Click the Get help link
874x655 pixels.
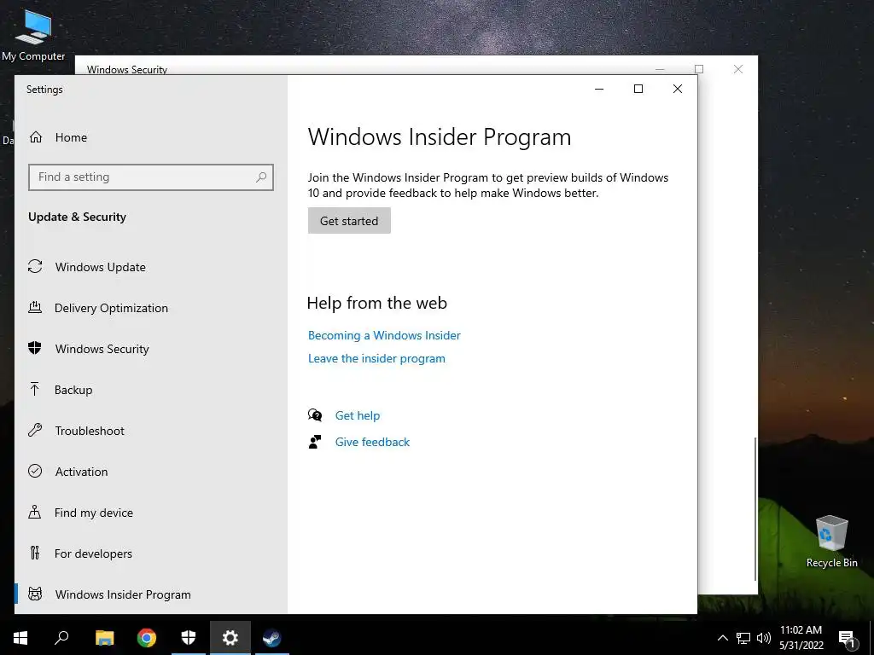[358, 415]
